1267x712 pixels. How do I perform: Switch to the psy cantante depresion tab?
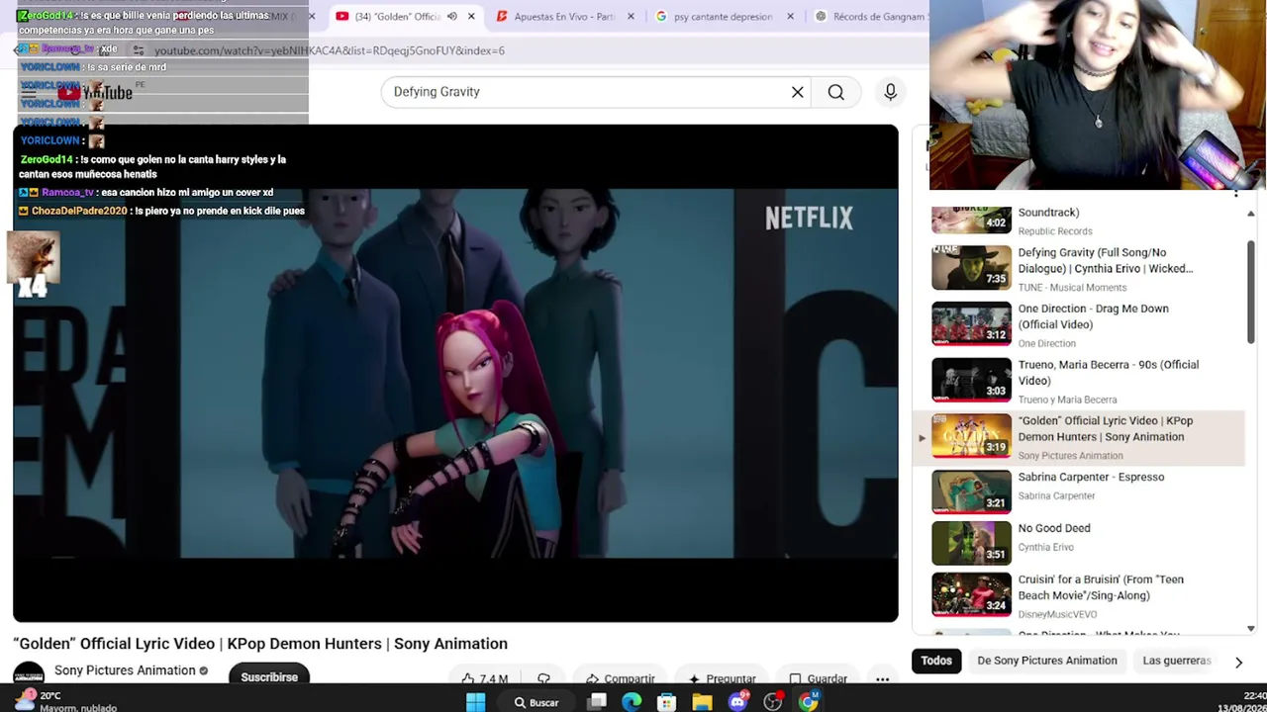(724, 17)
